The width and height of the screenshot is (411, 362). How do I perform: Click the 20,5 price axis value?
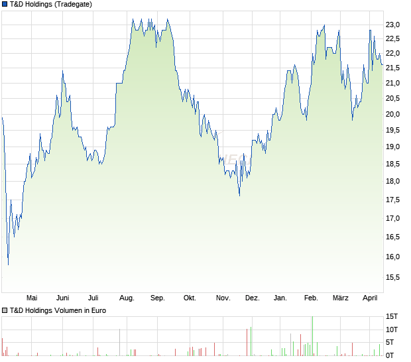pyautogui.click(x=392, y=98)
